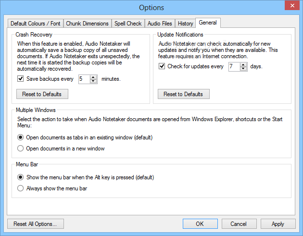Click the Cancel button

click(x=239, y=224)
